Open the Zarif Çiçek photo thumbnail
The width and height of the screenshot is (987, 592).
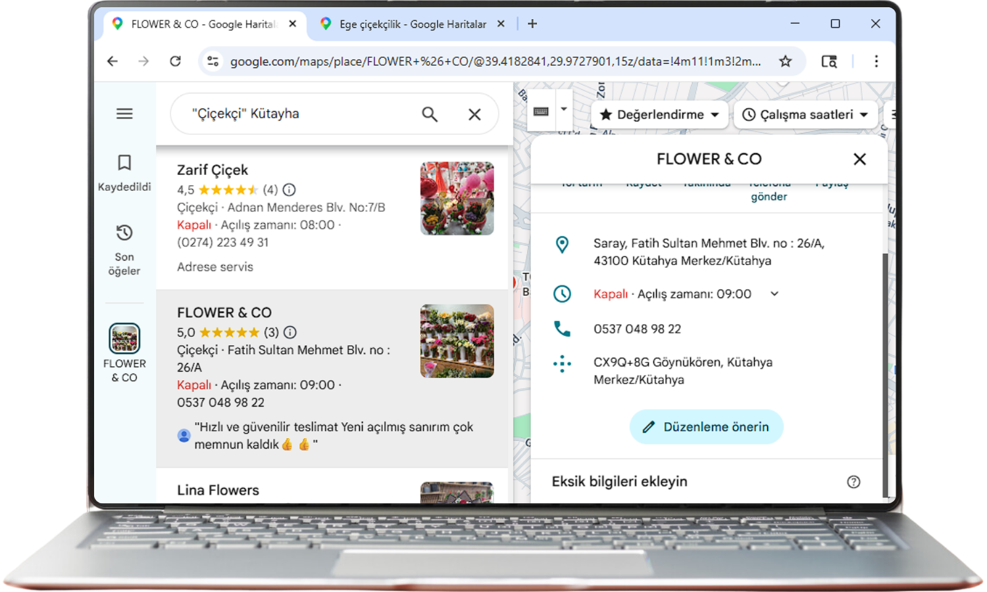tap(457, 199)
